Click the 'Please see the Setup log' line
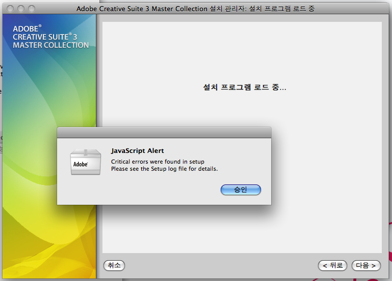The image size is (392, 281). 164,169
